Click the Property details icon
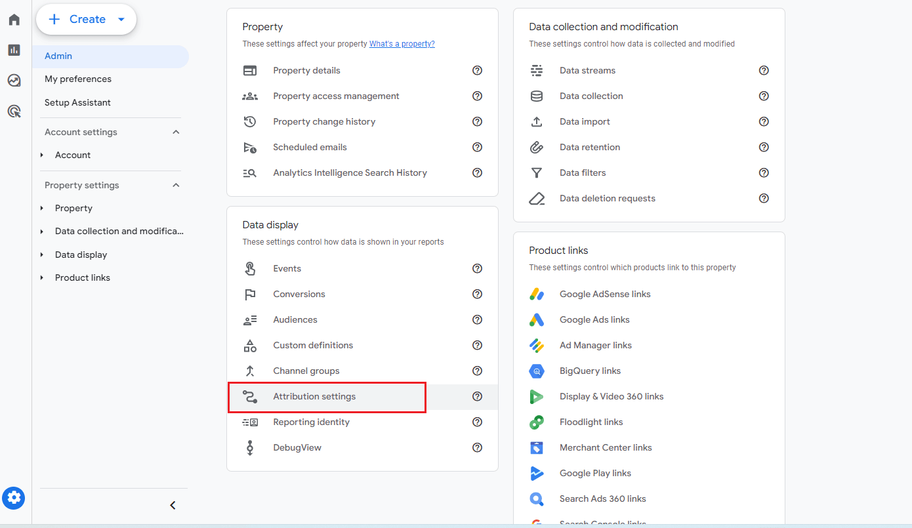The width and height of the screenshot is (912, 528). click(x=250, y=70)
